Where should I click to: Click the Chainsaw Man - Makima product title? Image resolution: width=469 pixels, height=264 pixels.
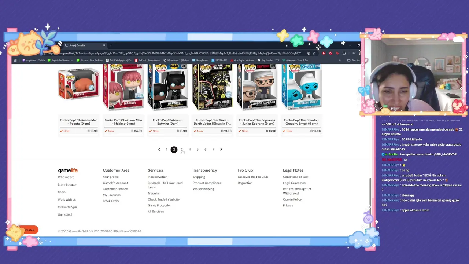point(123,122)
